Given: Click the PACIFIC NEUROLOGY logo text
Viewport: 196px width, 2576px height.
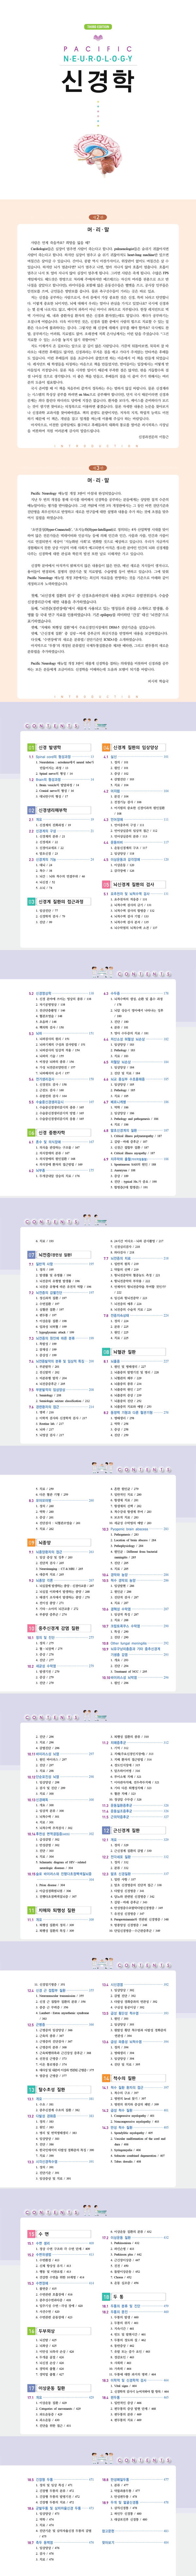Looking at the screenshot, I should [98, 54].
